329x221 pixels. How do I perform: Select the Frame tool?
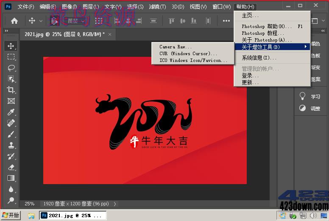click(x=11, y=101)
